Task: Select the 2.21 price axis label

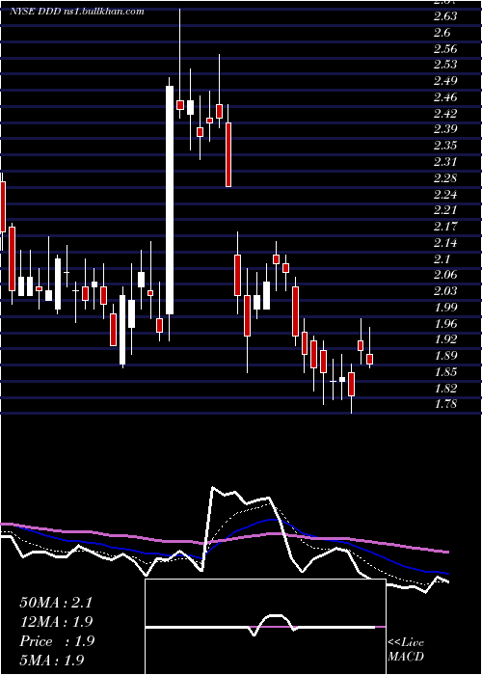Action: [x=445, y=210]
